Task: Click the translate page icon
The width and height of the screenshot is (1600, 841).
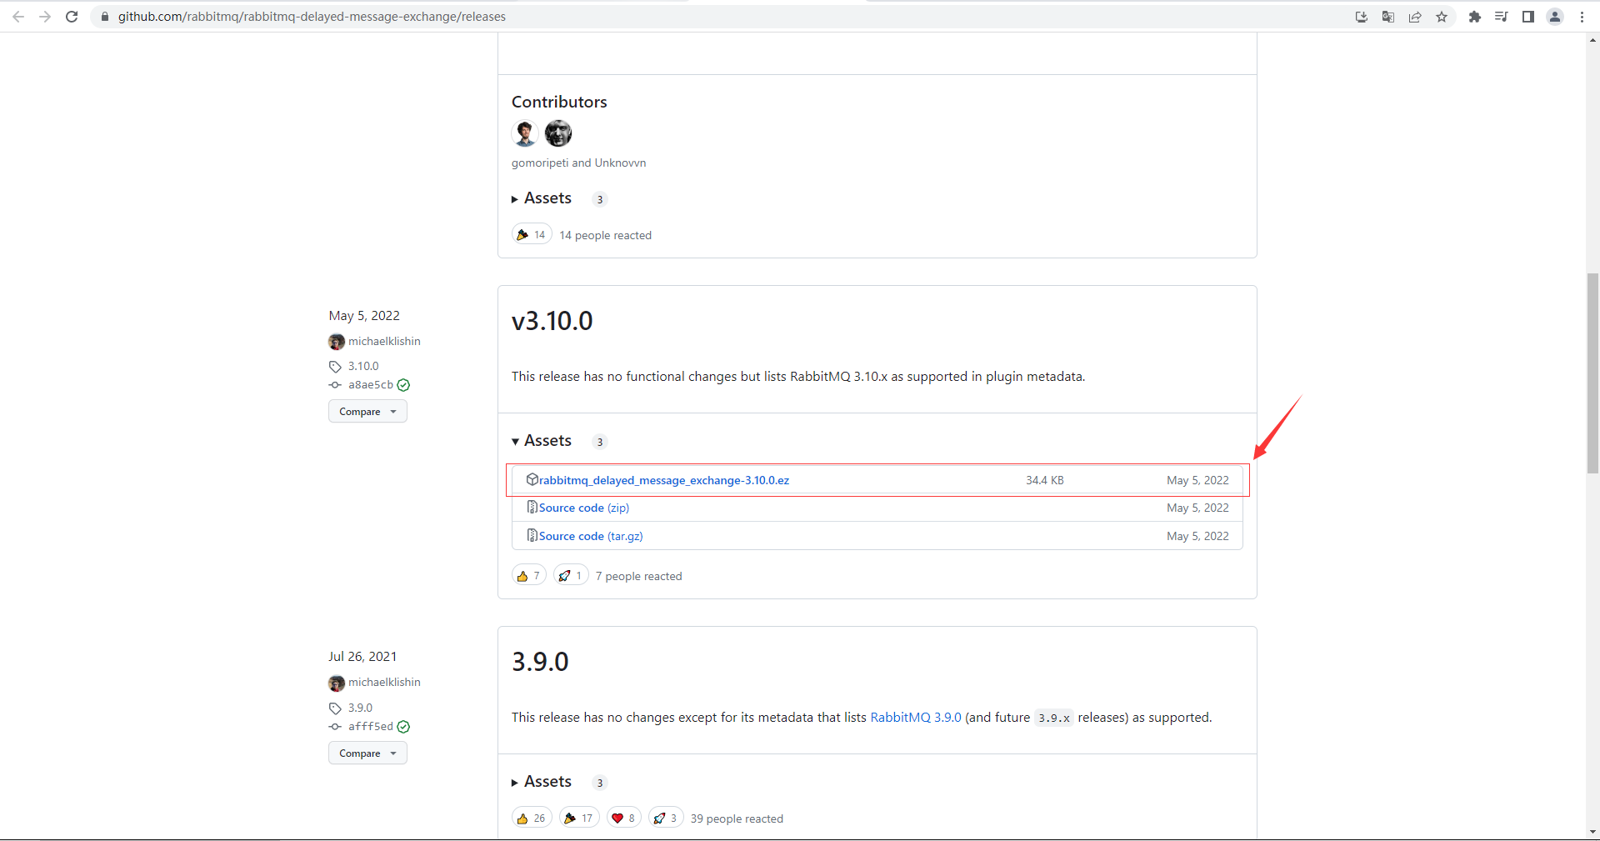Action: [1388, 17]
